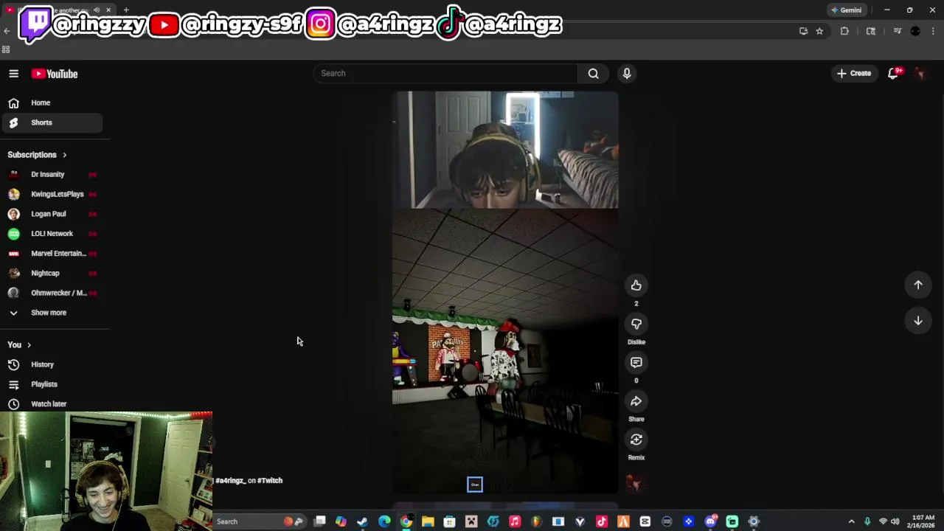Open Logan Paul channel
The width and height of the screenshot is (944, 531).
[52, 214]
